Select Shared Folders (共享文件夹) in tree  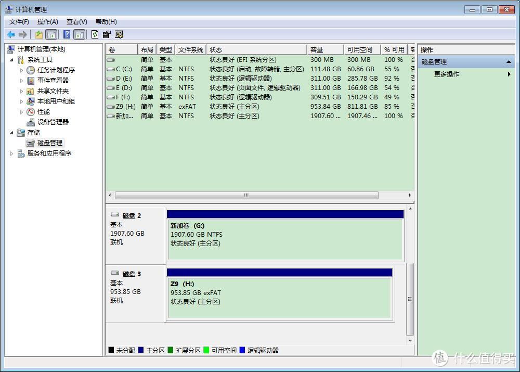pyautogui.click(x=53, y=91)
